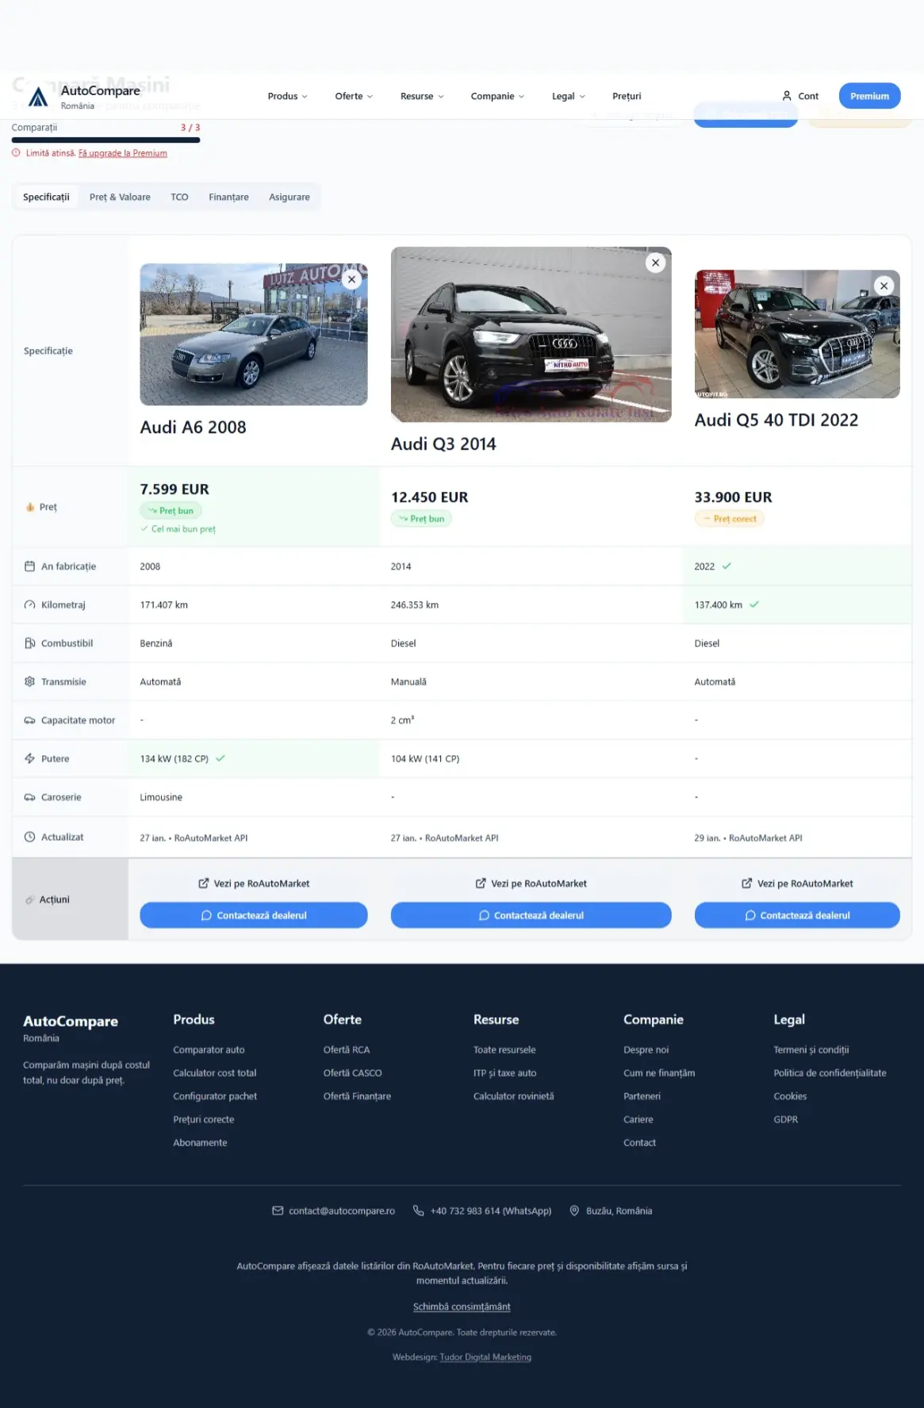Open footer link GDPR
The image size is (924, 1408).
pos(785,1119)
